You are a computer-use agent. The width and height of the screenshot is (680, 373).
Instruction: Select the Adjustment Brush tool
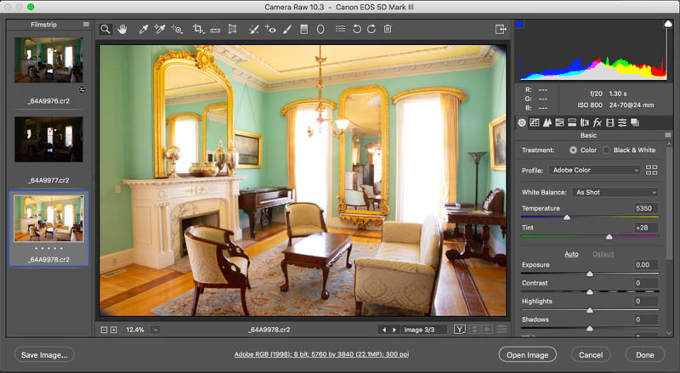point(287,29)
